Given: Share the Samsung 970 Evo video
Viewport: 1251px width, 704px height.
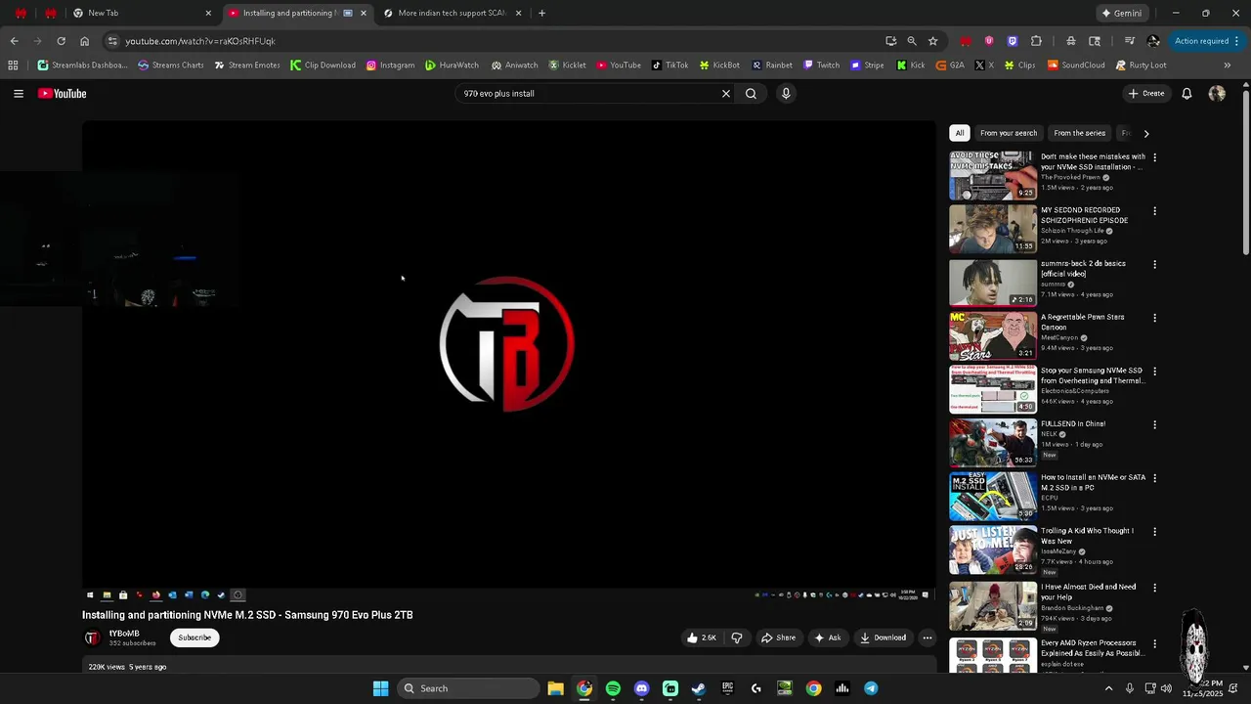Looking at the screenshot, I should (x=778, y=638).
